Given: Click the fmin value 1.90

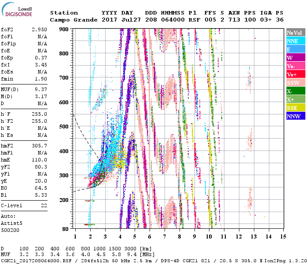Looking at the screenshot, I should point(41,79).
